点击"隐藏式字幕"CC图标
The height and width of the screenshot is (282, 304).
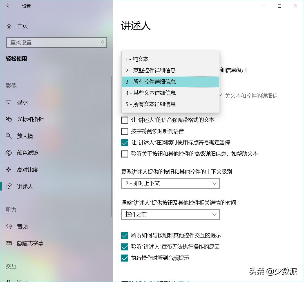[x=9, y=243]
